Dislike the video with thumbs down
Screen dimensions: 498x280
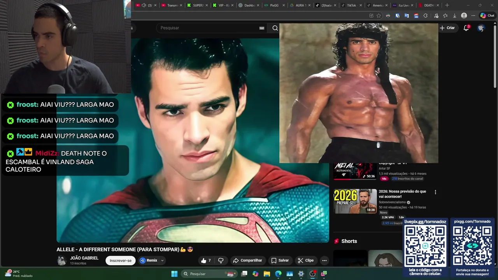[221, 261]
